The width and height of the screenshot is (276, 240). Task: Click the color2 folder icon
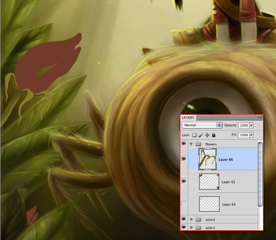coord(198,219)
